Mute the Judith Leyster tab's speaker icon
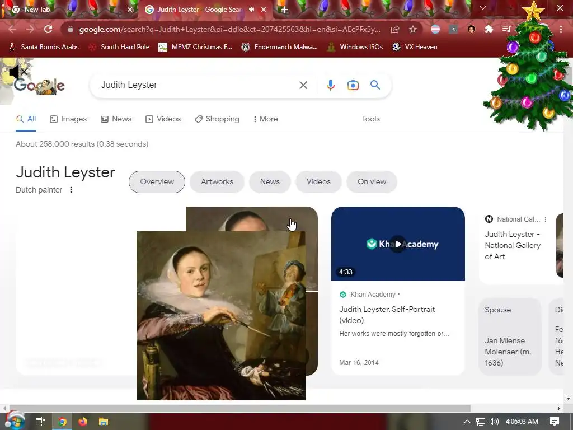 [x=251, y=10]
